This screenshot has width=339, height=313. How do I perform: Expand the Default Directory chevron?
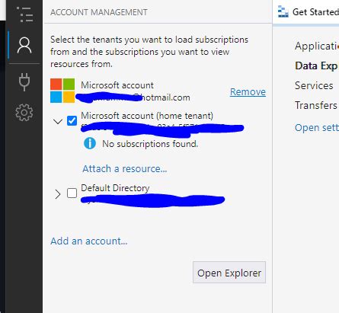(58, 194)
